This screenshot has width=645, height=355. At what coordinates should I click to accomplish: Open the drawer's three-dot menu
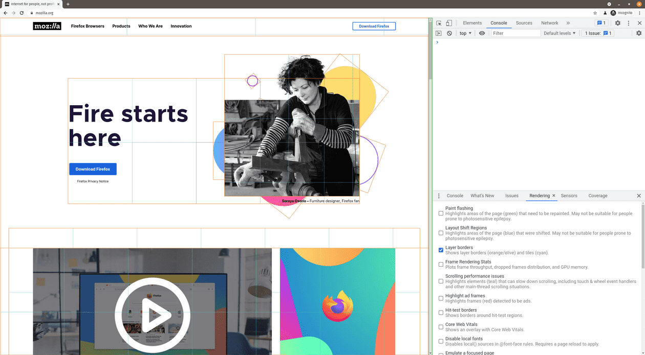pyautogui.click(x=439, y=196)
